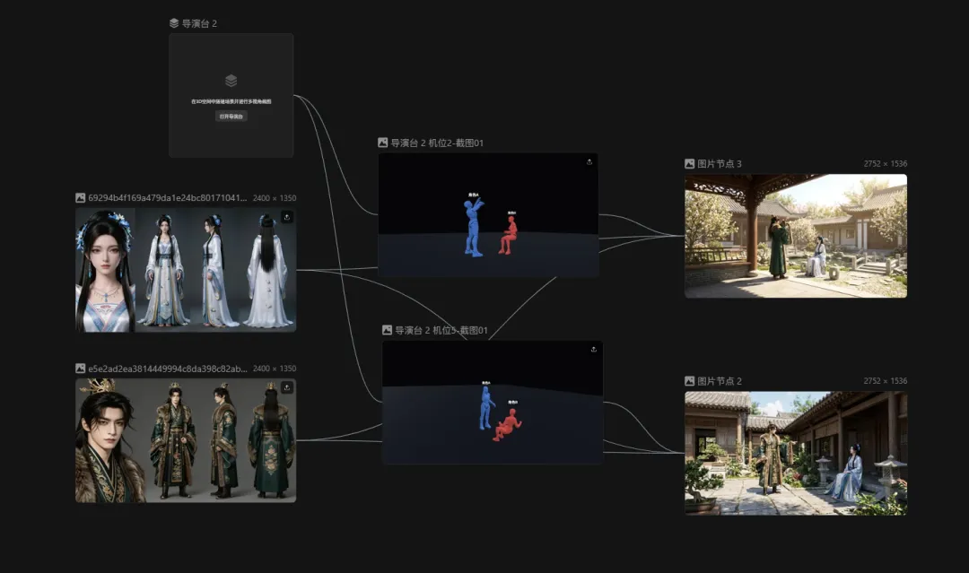The image size is (969, 573).
Task: Click image icon beside 图片节点 2 title
Action: (690, 381)
